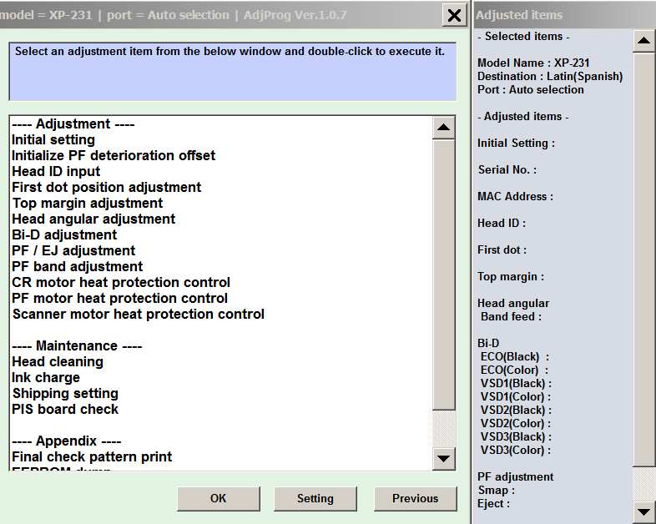Click scroll-up arrow of adjustment list
656x524 pixels.
(x=443, y=128)
